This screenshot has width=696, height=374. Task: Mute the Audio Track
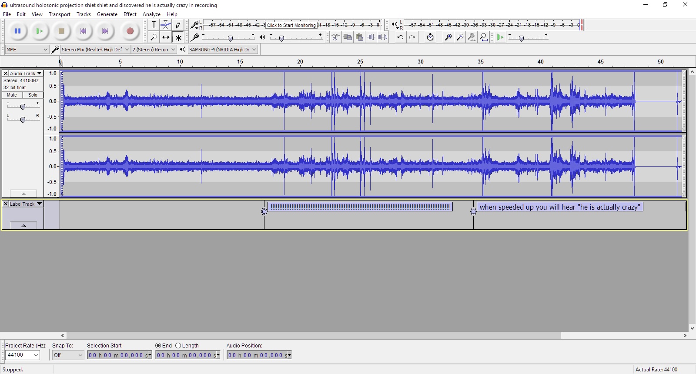12,95
